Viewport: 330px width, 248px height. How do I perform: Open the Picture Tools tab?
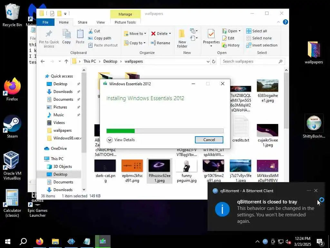[125, 22]
